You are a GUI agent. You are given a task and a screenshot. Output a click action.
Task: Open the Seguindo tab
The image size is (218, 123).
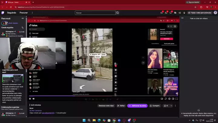pyautogui.click(x=12, y=13)
